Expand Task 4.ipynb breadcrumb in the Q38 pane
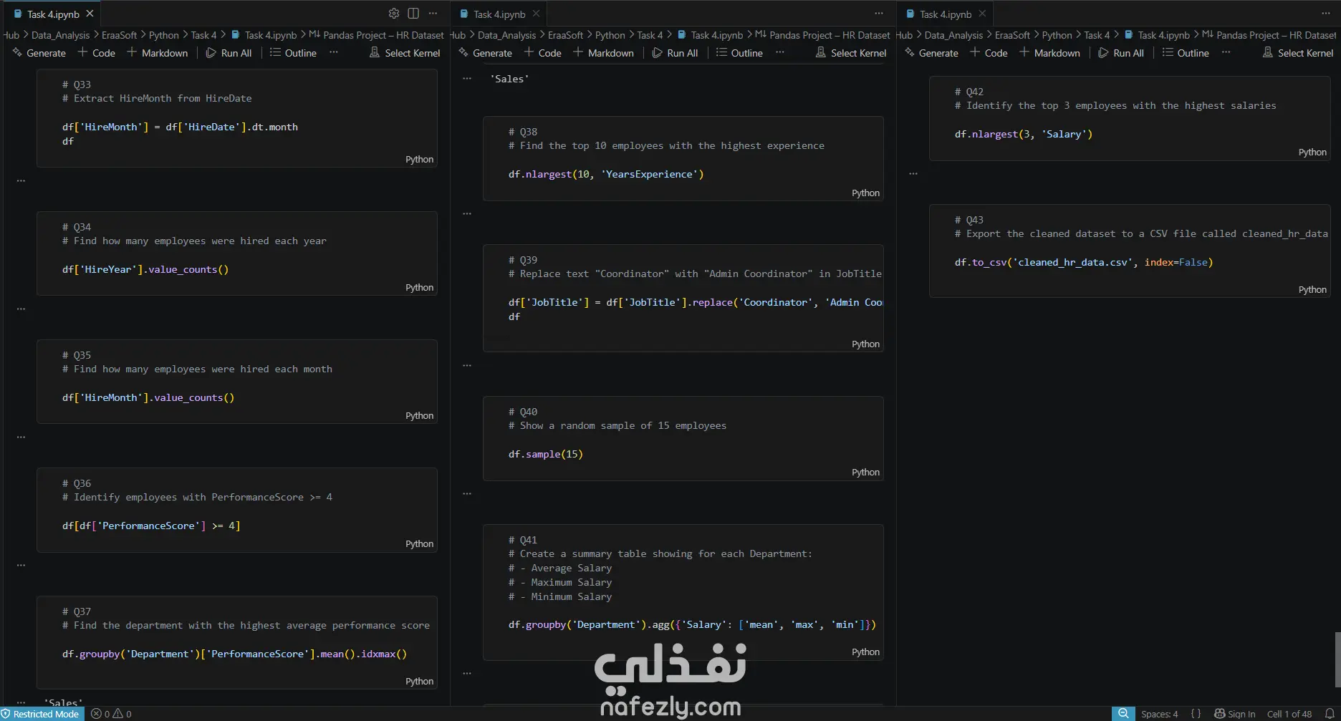 [x=711, y=35]
